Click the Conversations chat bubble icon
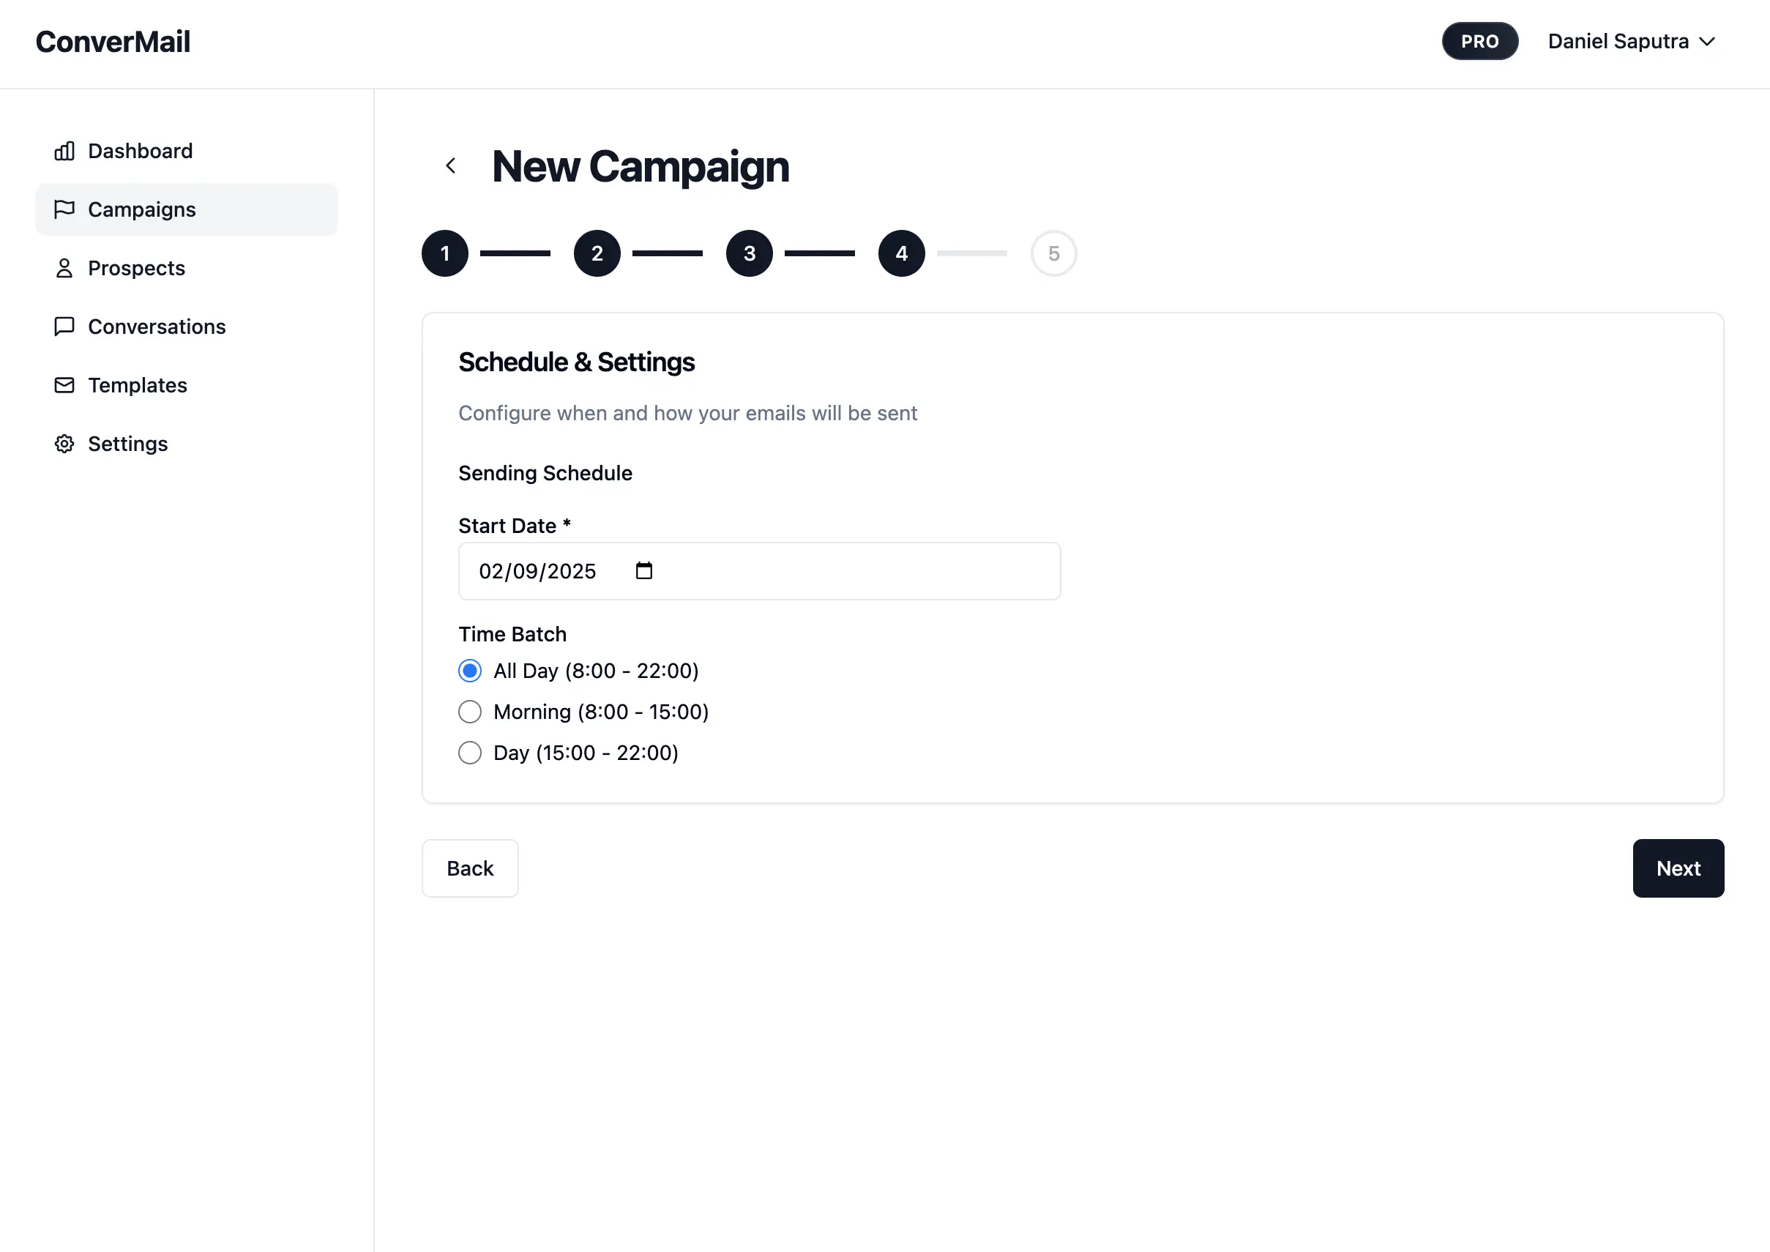Viewport: 1770px width, 1252px height. [64, 327]
